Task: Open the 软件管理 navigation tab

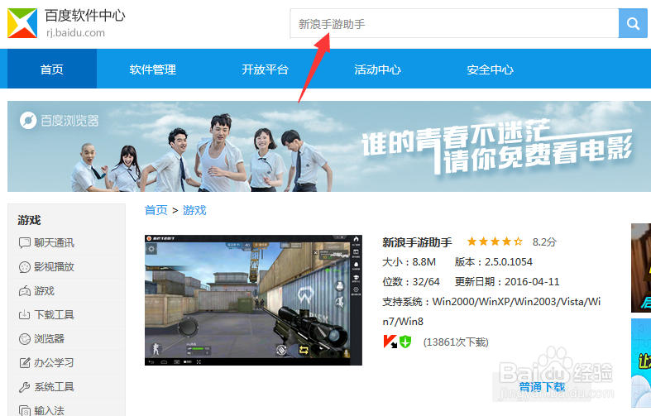Action: [x=153, y=69]
